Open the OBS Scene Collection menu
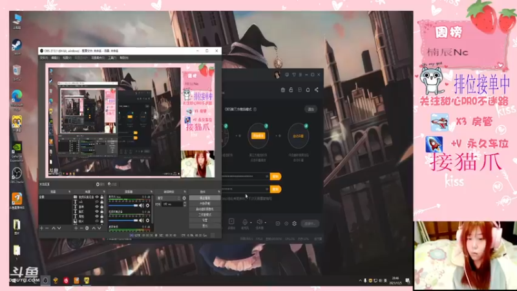The height and width of the screenshot is (291, 517). (98, 58)
